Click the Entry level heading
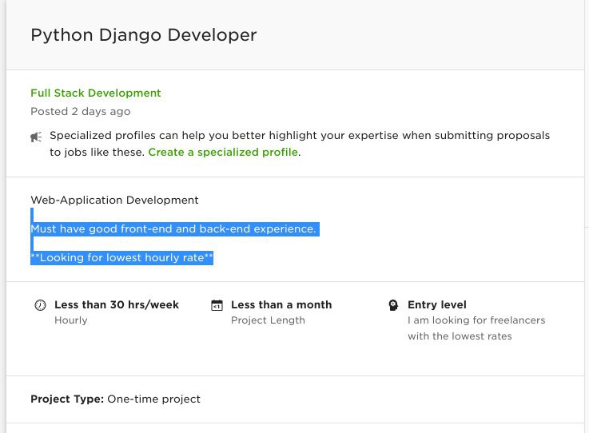The width and height of the screenshot is (589, 433). click(437, 304)
